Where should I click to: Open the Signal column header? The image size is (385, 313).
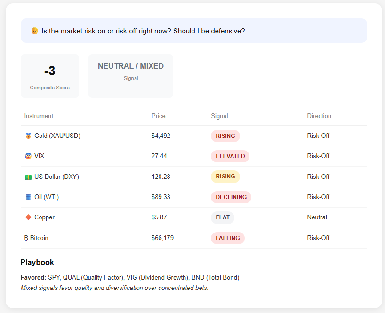click(219, 116)
